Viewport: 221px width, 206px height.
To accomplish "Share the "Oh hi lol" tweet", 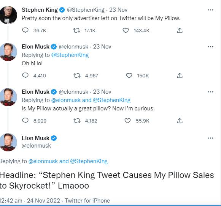I will coord(180,75).
